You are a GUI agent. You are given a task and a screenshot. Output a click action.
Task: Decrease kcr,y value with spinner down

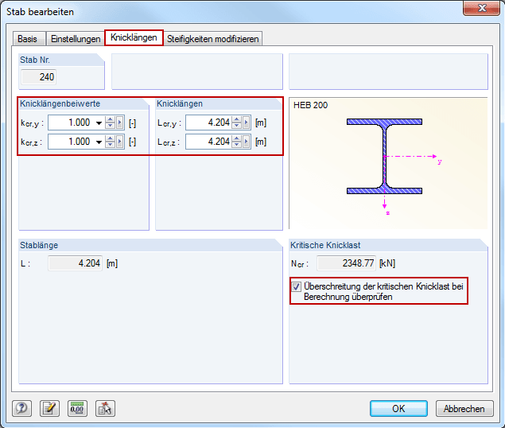[x=111, y=126]
